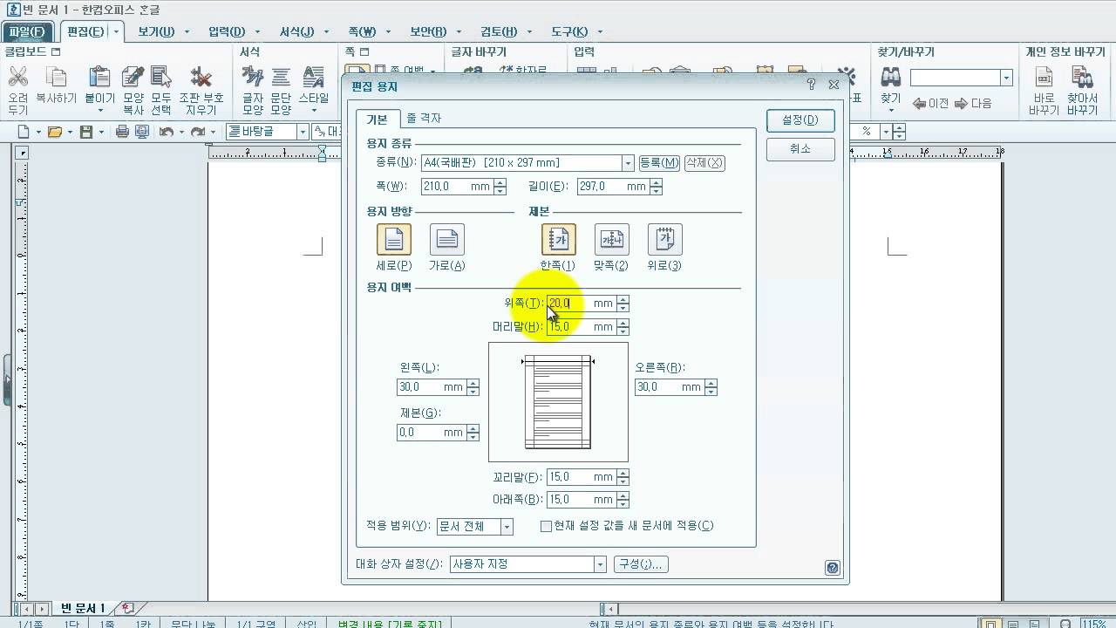Screen dimensions: 1116x628
Task: Open the 대화 상자 설정 사용자 지정 dropdown
Action: (600, 564)
